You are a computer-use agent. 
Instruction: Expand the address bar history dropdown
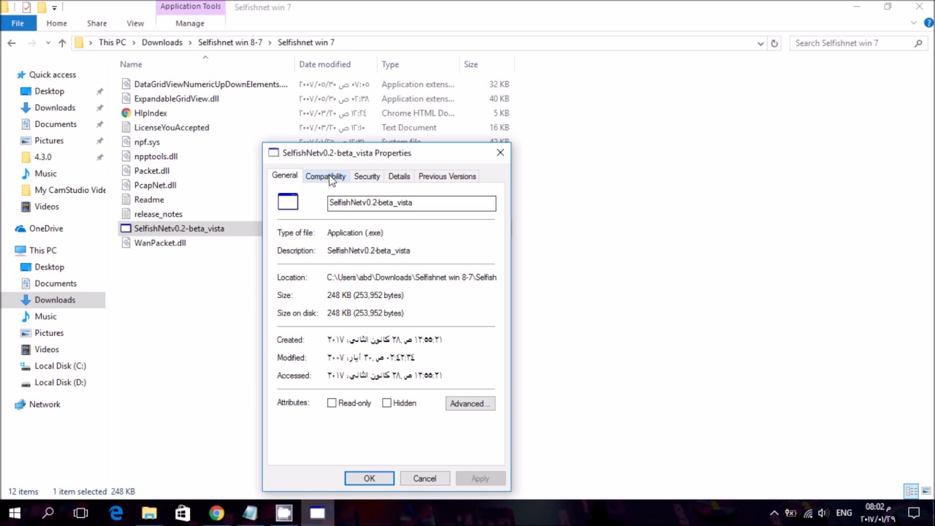760,43
